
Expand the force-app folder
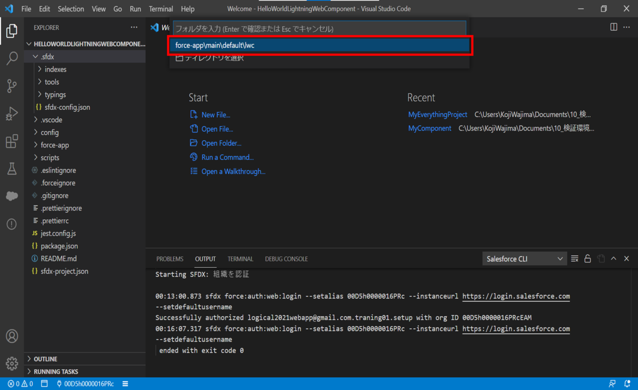[x=85, y=145]
